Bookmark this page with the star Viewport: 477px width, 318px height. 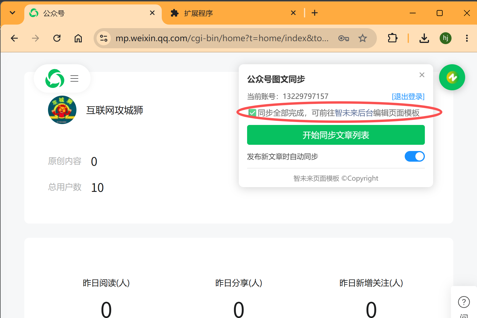(363, 38)
